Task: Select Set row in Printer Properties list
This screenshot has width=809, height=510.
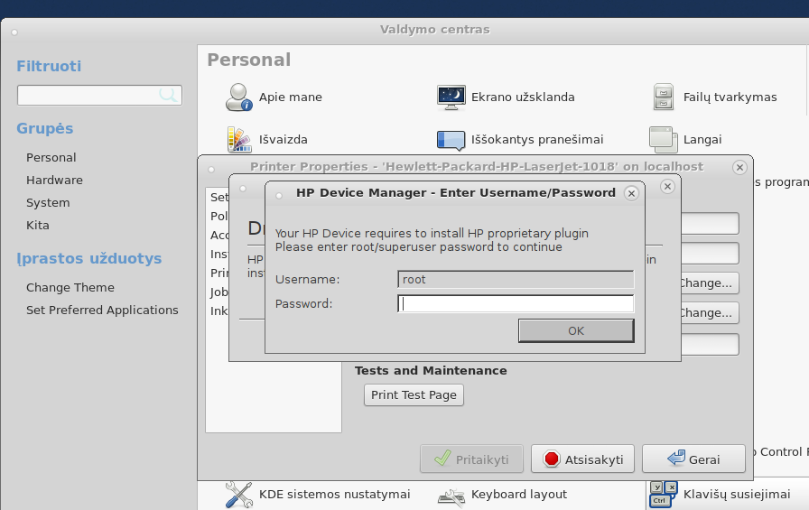Action: tap(219, 197)
